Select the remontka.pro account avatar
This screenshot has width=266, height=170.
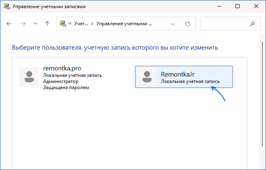coord(29,77)
